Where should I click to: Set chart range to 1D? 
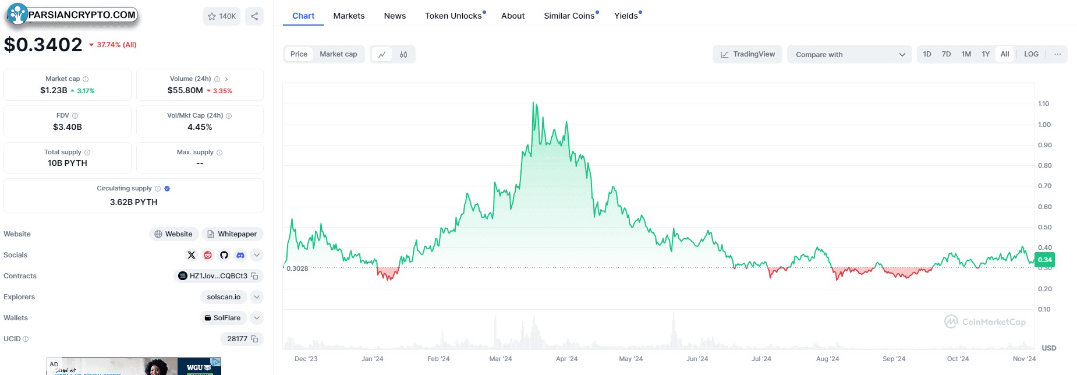point(927,54)
